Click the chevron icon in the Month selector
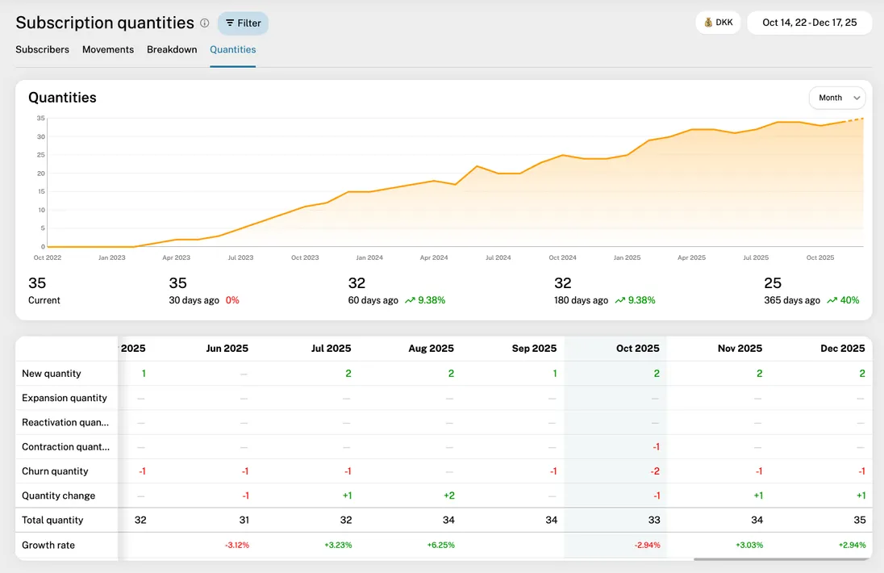Viewport: 884px width, 573px height. [x=856, y=98]
